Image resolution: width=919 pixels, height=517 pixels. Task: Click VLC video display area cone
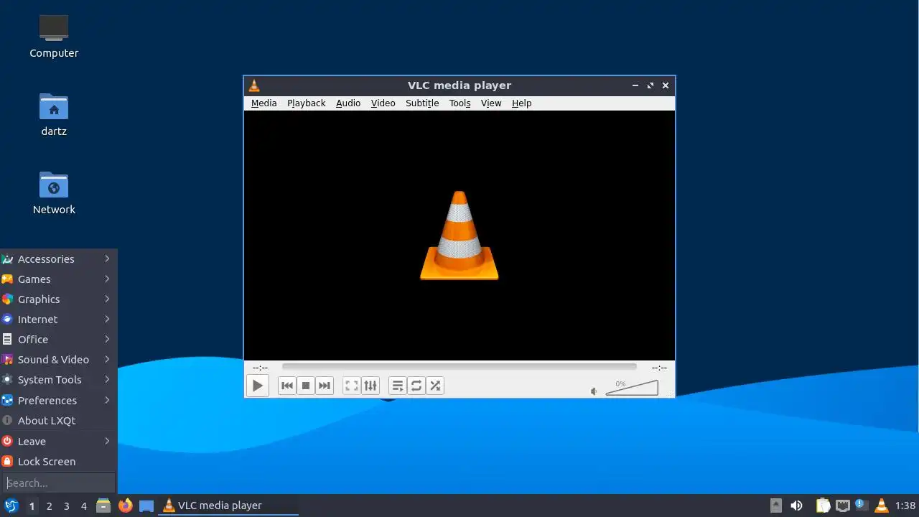[x=459, y=235]
